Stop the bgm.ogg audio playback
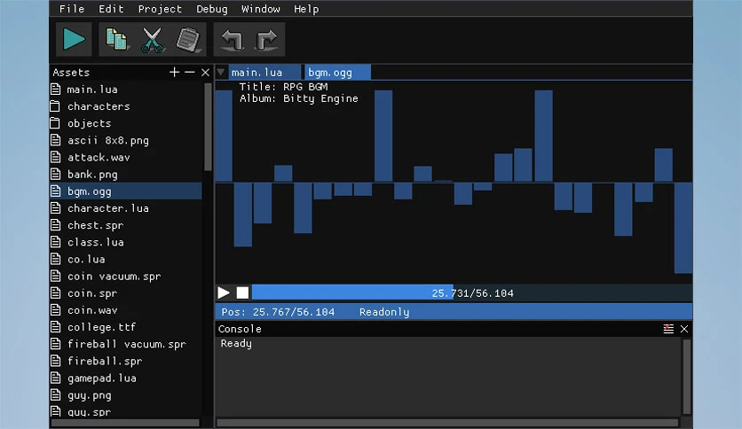This screenshot has height=429, width=742. 243,292
